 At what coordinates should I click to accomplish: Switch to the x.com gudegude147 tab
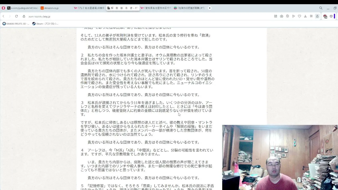tap(22, 8)
